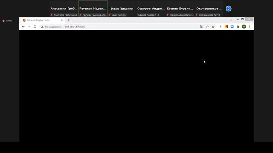Screen dimensions: 273x153
Task: Open the tab search dropdown arrow
Action: coord(231,20)
